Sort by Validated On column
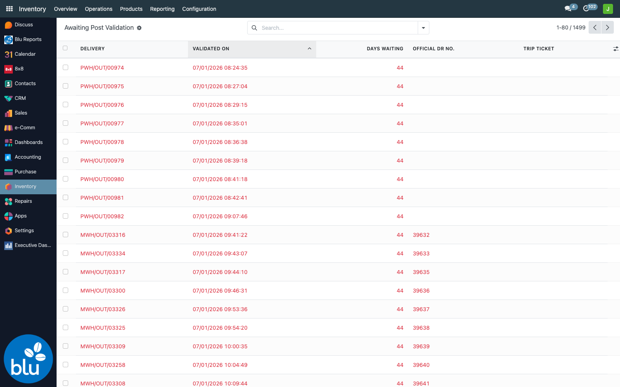The height and width of the screenshot is (387, 620). point(252,49)
